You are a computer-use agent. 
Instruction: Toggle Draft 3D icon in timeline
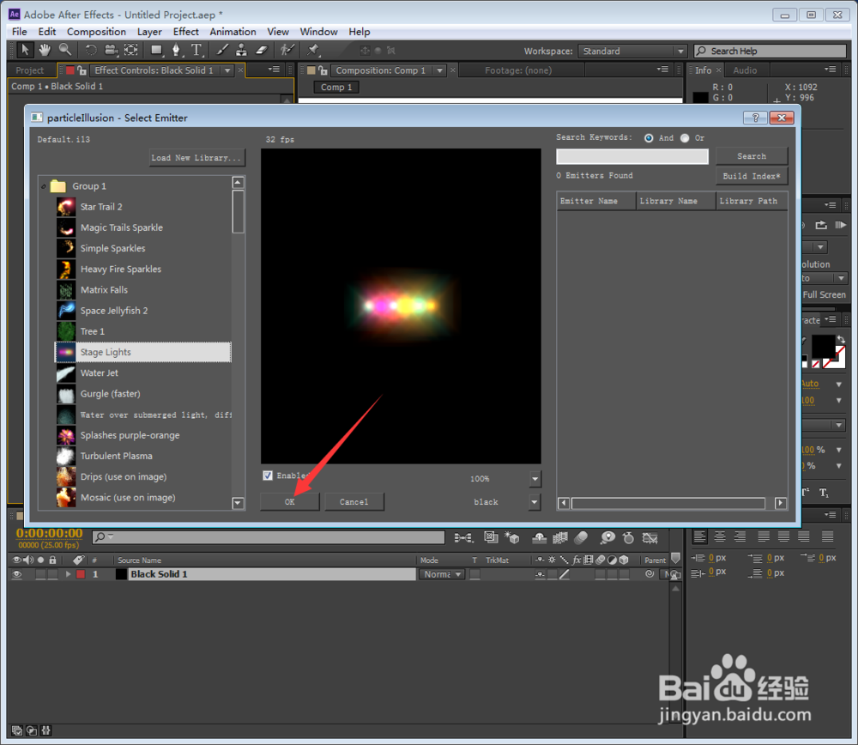512,538
